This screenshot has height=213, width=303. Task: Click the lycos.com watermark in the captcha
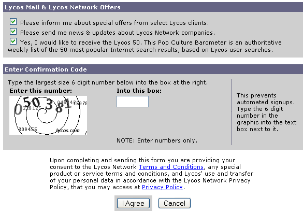pyautogui.click(x=68, y=130)
